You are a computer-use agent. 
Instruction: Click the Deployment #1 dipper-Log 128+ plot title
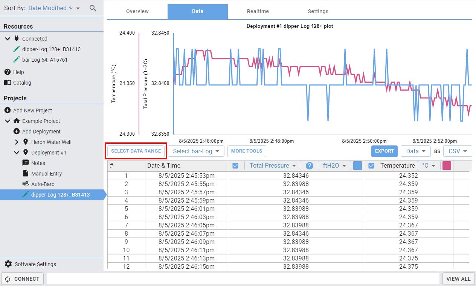[290, 26]
